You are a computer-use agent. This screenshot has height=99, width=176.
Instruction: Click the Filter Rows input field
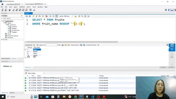51,45
